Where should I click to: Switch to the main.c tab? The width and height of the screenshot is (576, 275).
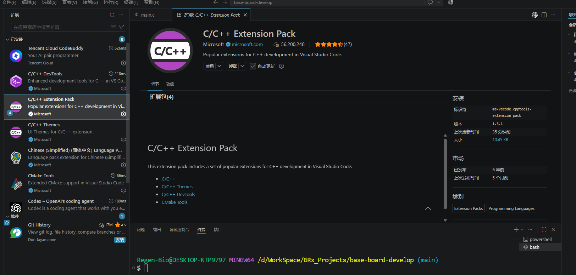[x=148, y=15]
